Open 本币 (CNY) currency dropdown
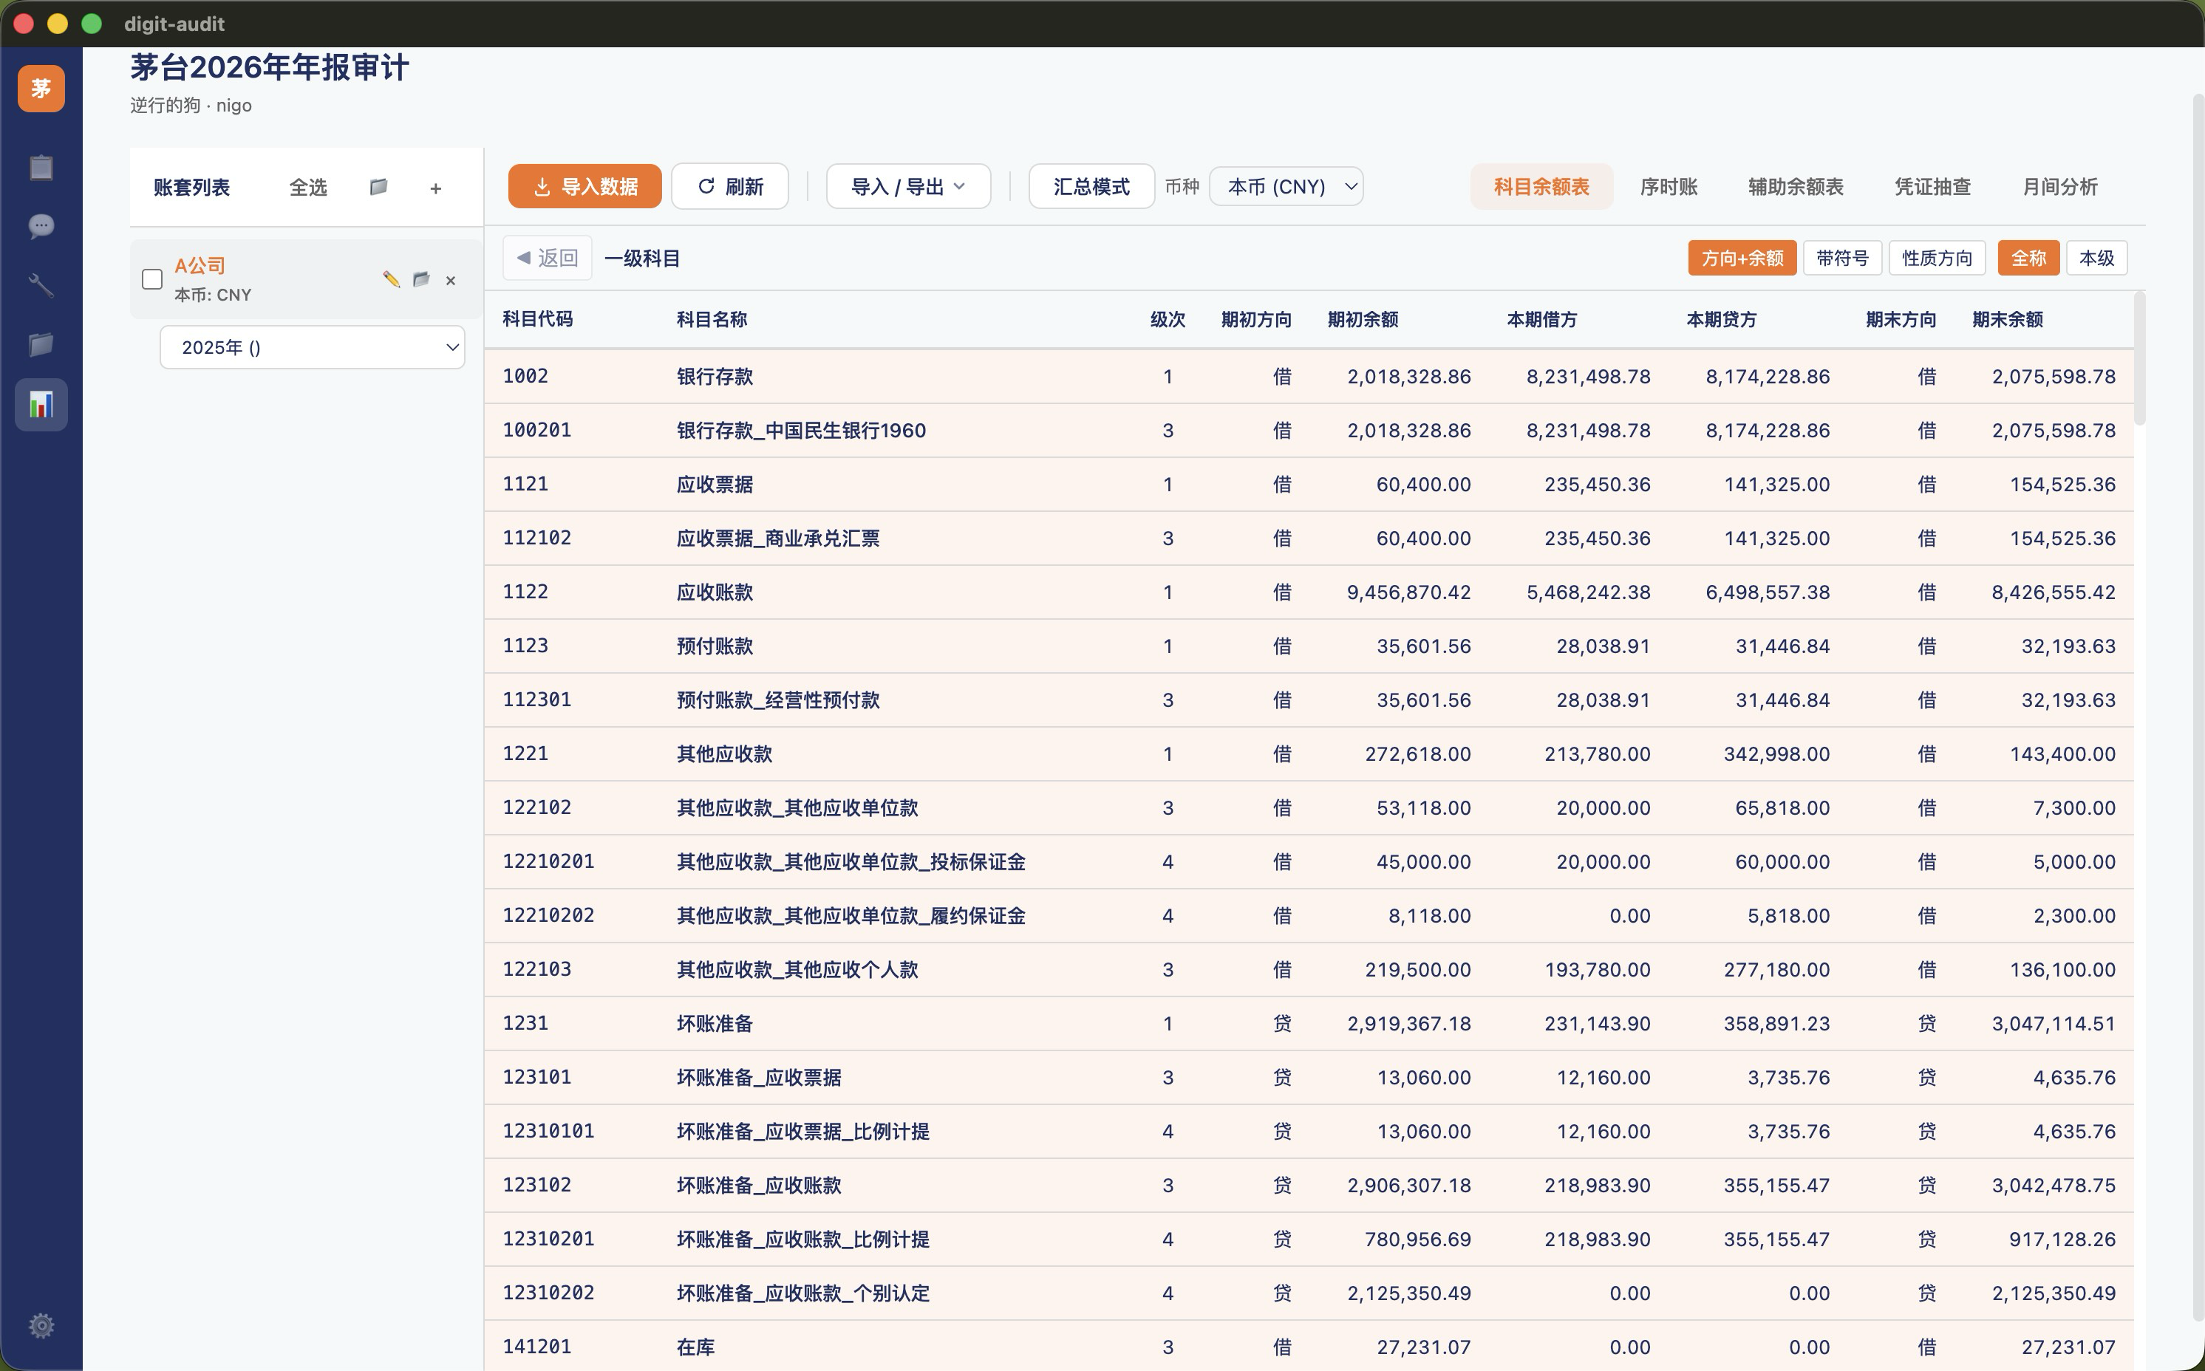This screenshot has height=1371, width=2205. [1286, 187]
